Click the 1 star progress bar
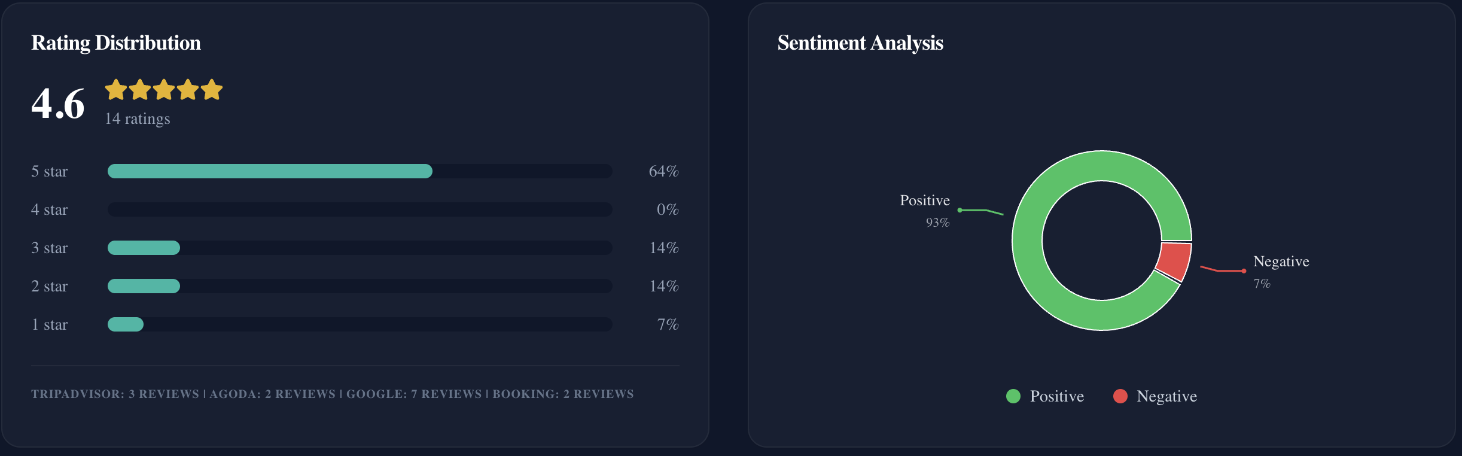1462x456 pixels. coord(126,324)
